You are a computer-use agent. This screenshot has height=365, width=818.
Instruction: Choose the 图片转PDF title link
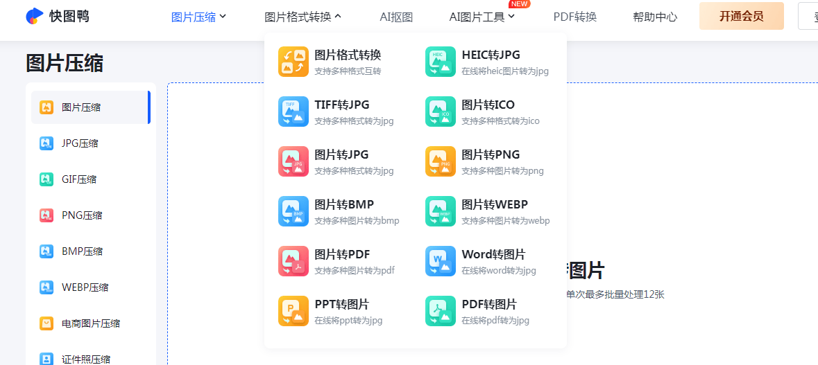[342, 255]
